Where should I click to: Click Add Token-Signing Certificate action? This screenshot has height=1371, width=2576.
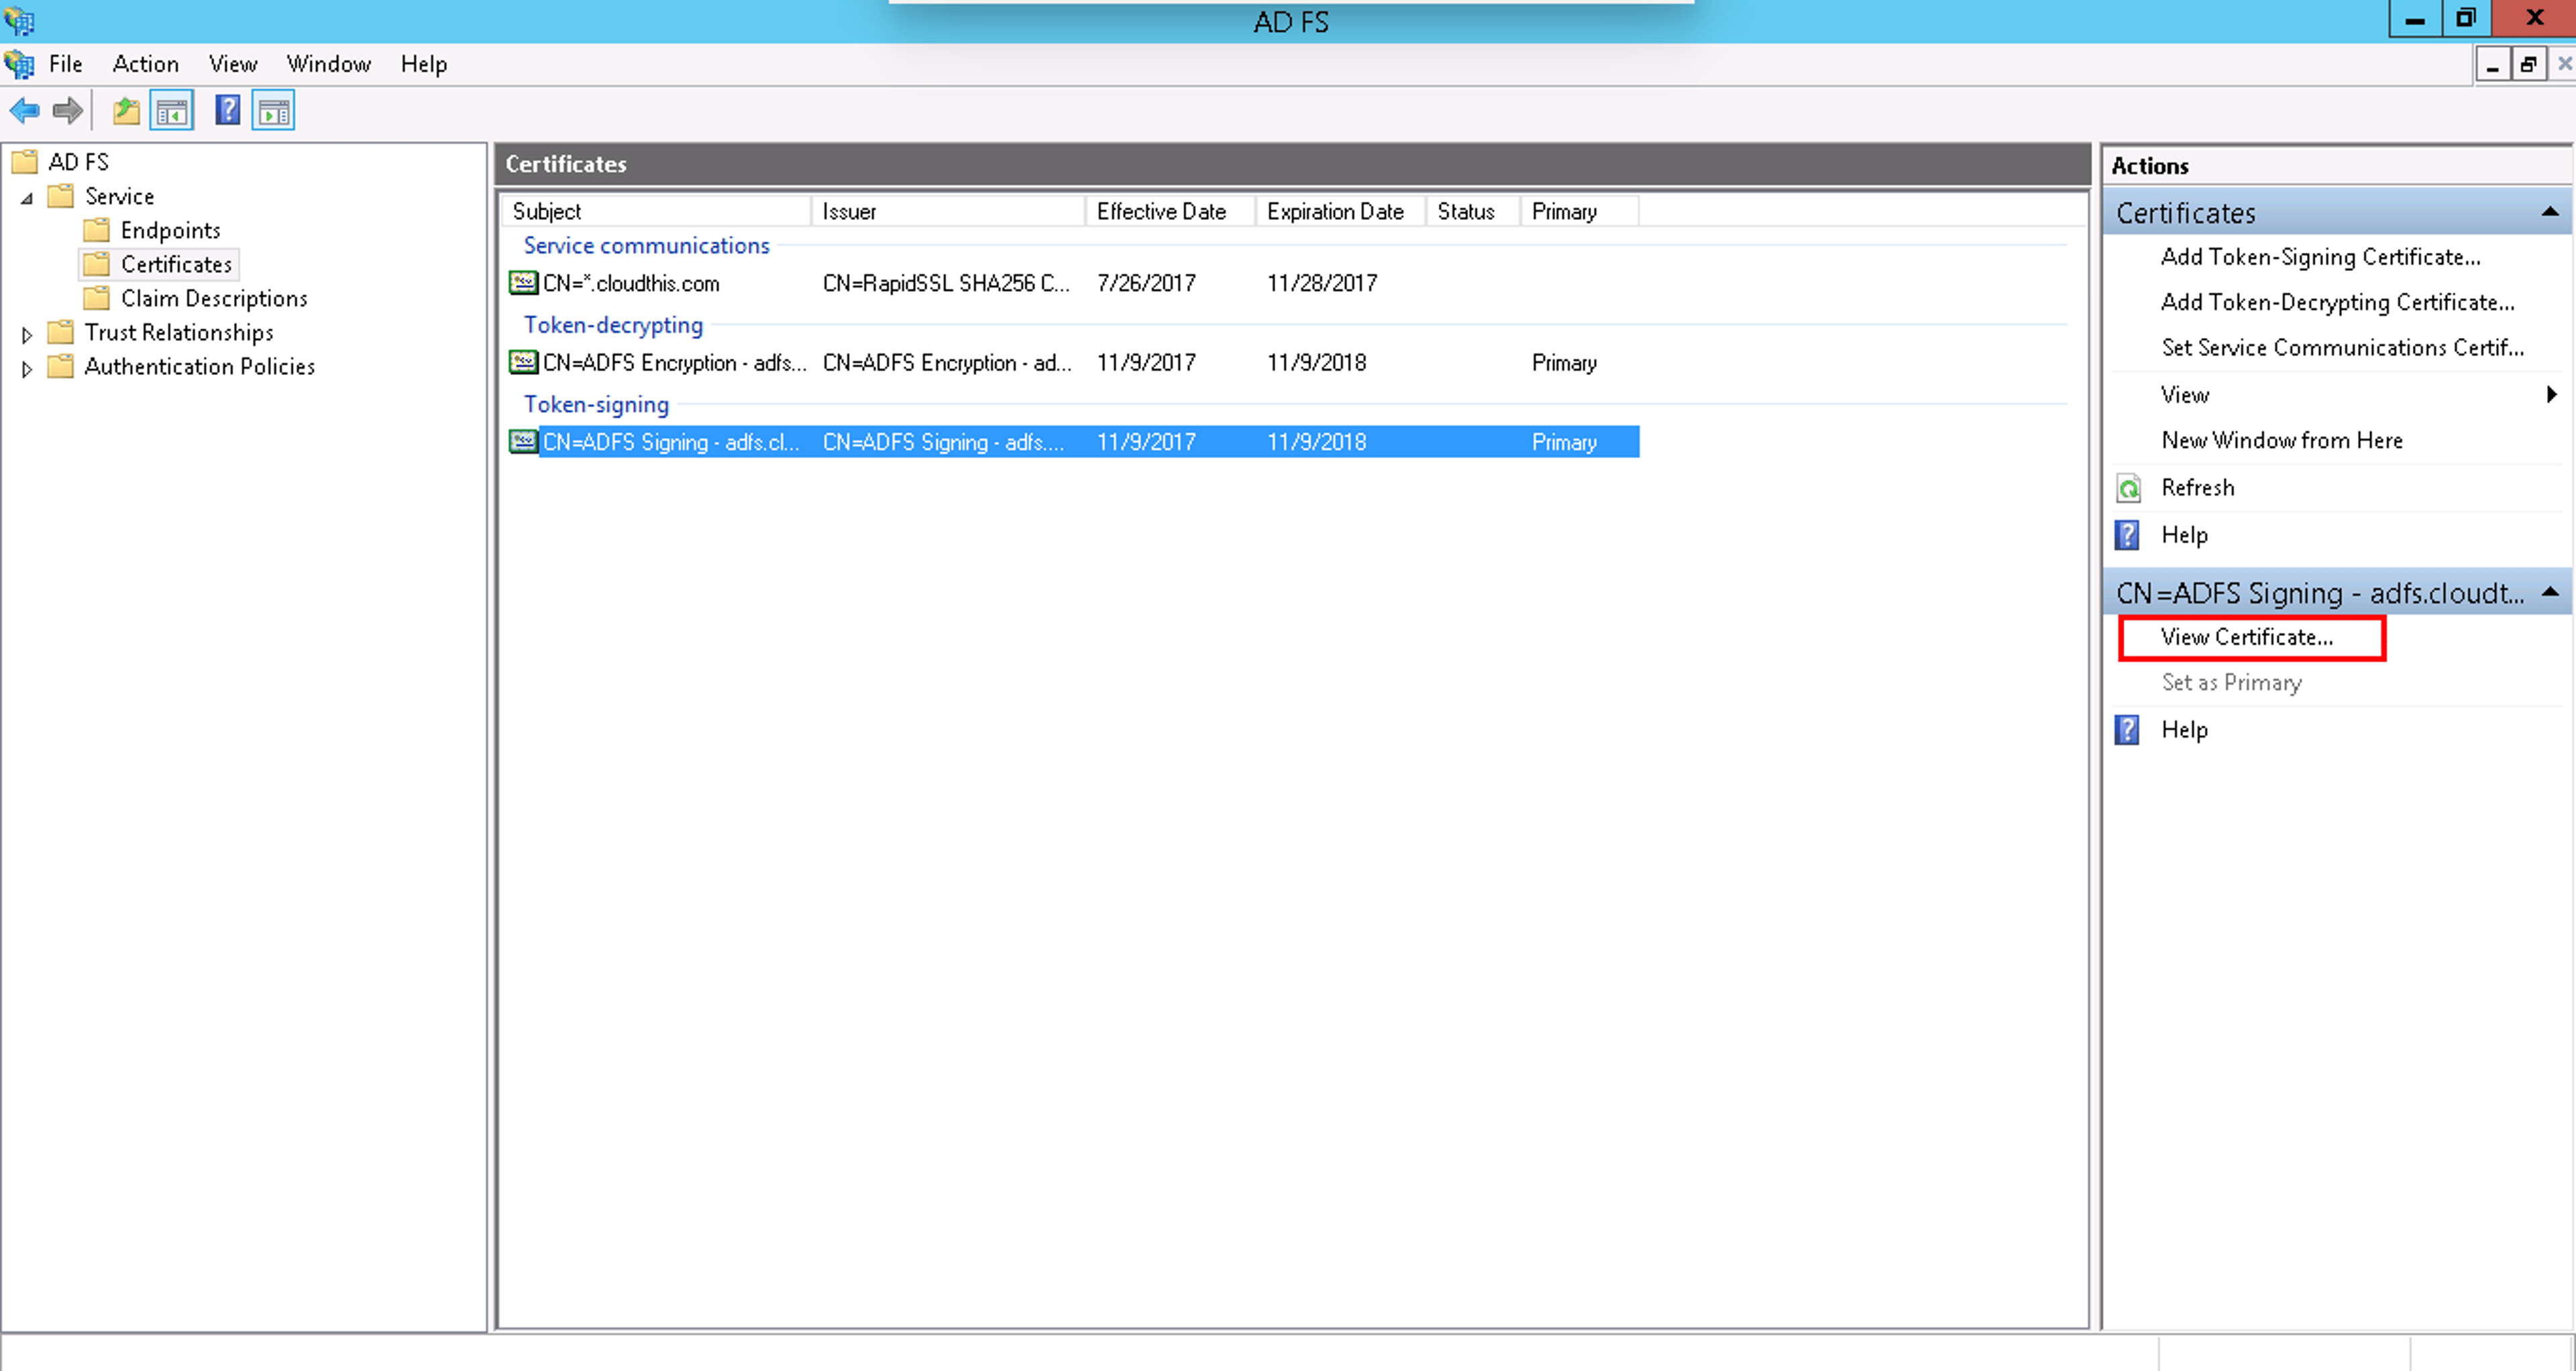click(x=2321, y=257)
